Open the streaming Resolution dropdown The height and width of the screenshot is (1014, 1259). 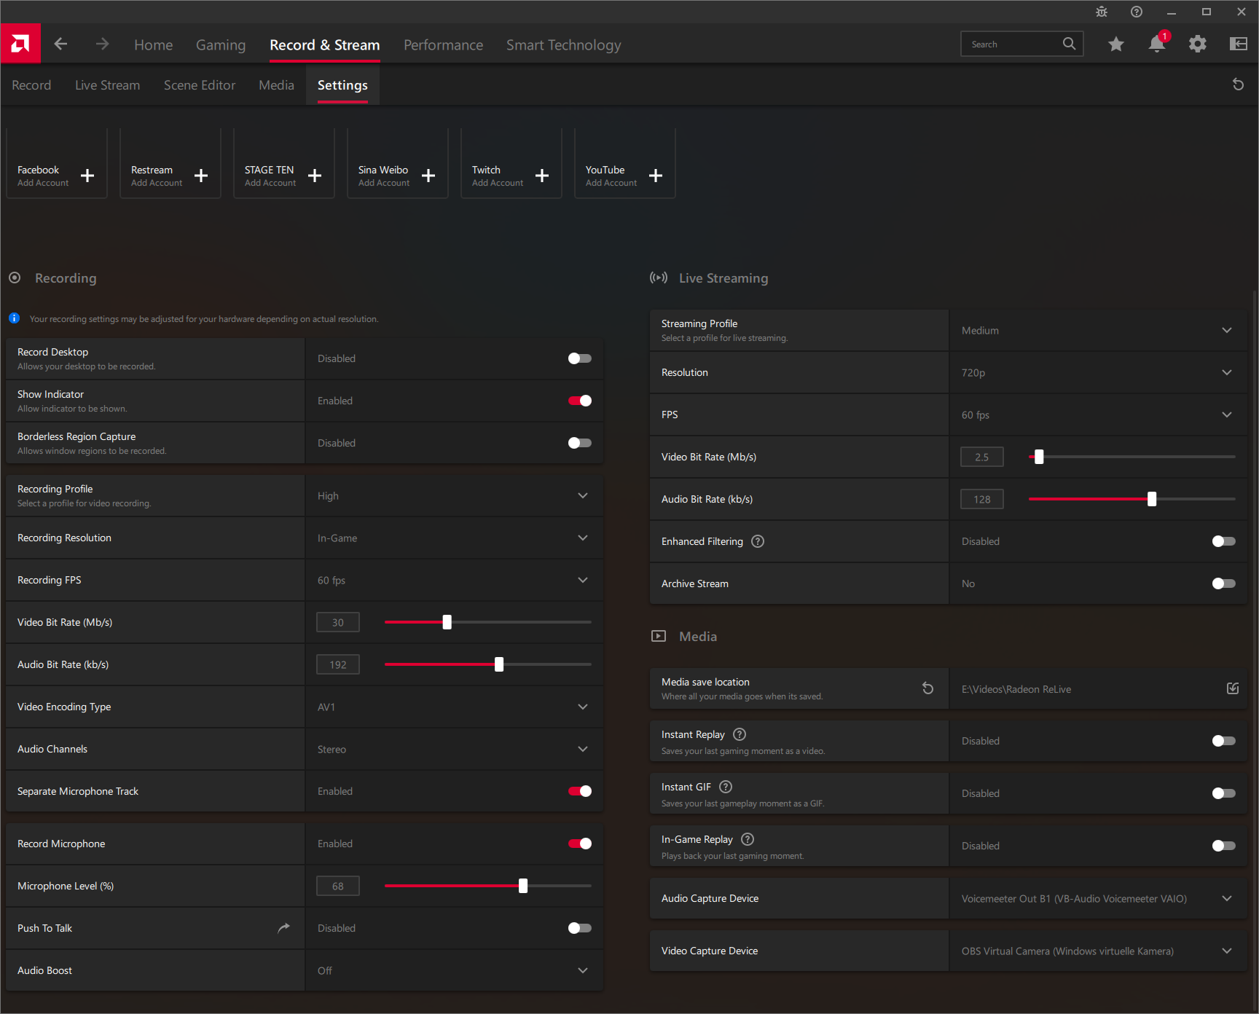coord(1099,373)
